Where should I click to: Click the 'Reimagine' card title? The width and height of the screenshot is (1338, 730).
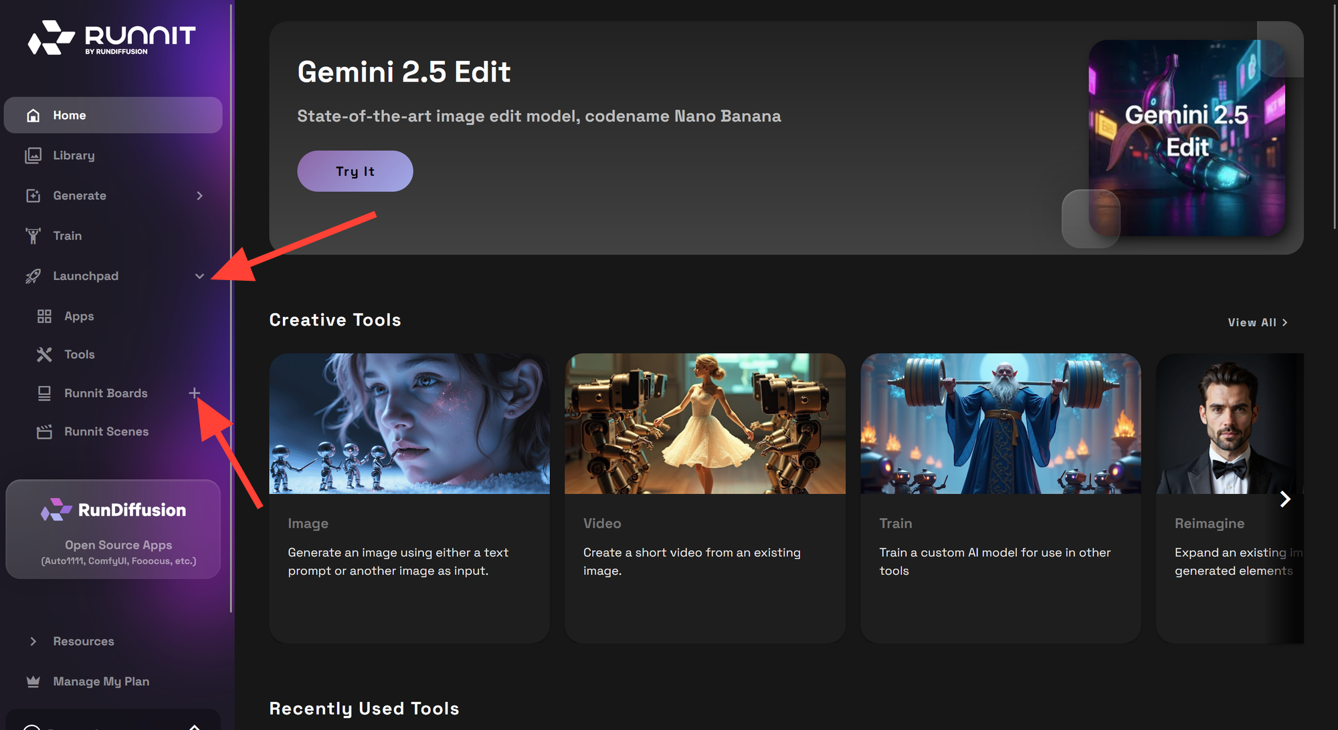point(1210,523)
